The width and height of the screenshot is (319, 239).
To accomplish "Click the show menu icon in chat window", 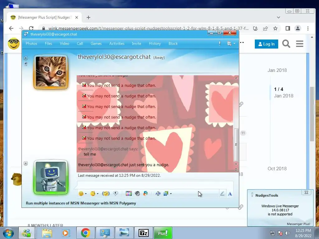I will click(229, 44).
